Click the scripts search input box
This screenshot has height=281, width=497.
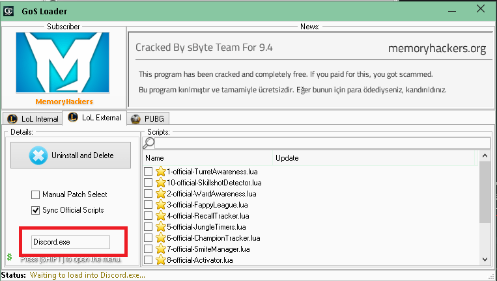322,143
